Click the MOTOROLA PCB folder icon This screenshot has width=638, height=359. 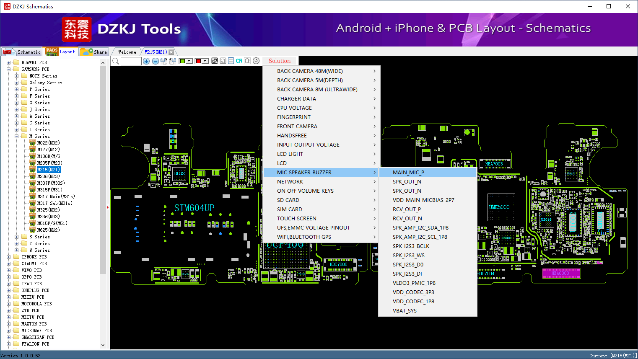pos(16,304)
